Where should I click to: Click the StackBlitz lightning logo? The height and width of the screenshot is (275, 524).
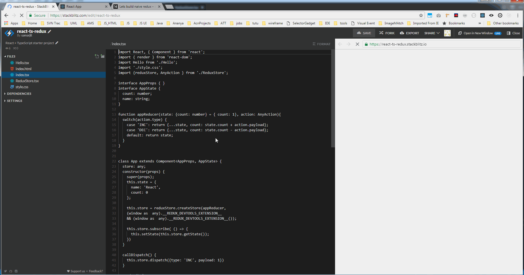pos(9,33)
